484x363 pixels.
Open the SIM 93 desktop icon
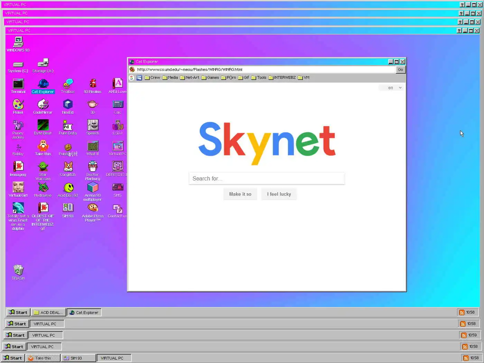[x=68, y=211]
